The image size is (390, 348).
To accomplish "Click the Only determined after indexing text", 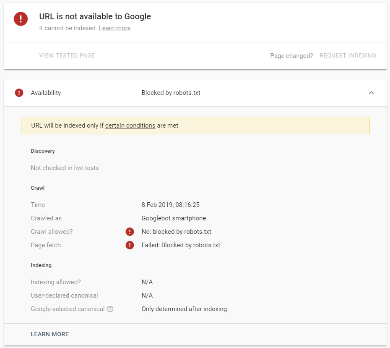I will coord(184,309).
